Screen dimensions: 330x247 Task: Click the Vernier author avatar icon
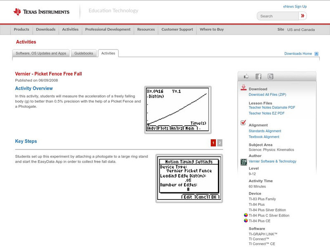244,161
